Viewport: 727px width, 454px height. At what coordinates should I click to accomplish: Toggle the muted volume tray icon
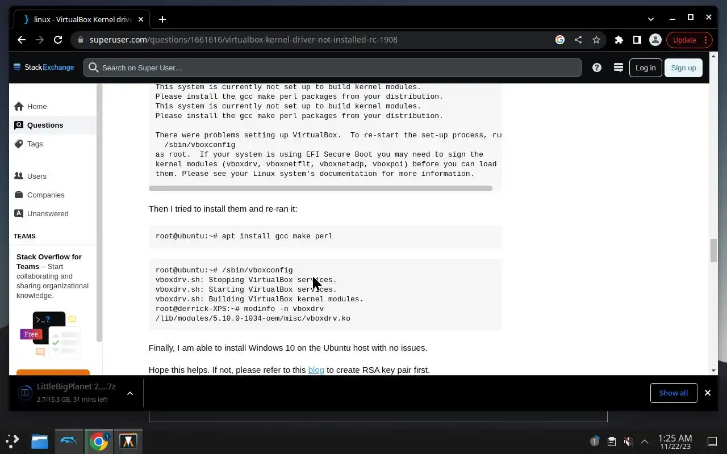tap(628, 441)
